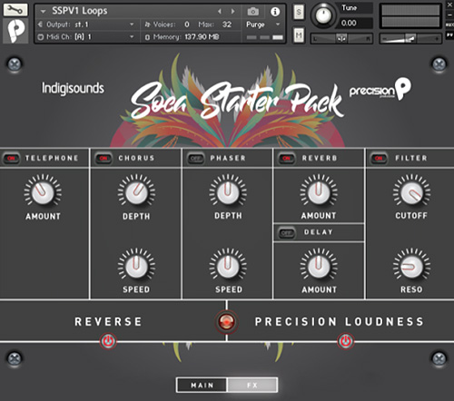This screenshot has height=401, width=454.
Task: Toggle the Reverb effect ON switch
Action: pyautogui.click(x=287, y=158)
